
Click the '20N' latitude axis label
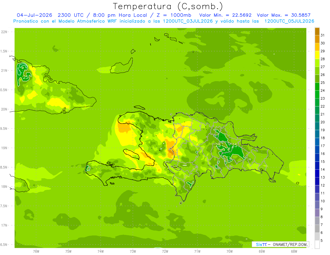coord(4,109)
